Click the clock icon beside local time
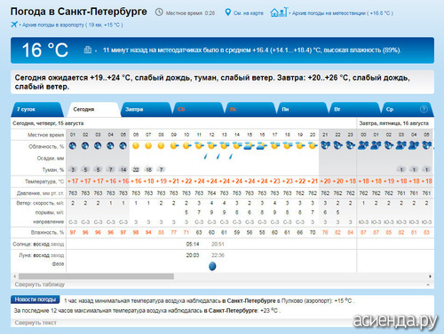 159,12
